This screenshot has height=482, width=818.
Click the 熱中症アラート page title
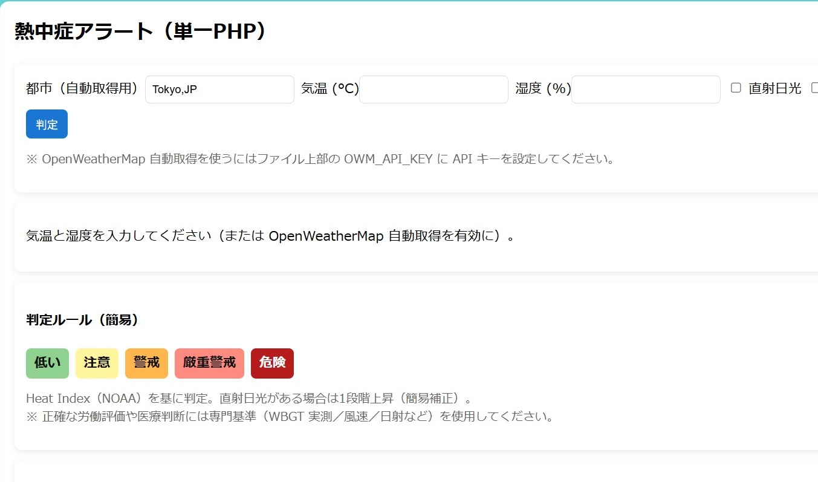pyautogui.click(x=140, y=31)
